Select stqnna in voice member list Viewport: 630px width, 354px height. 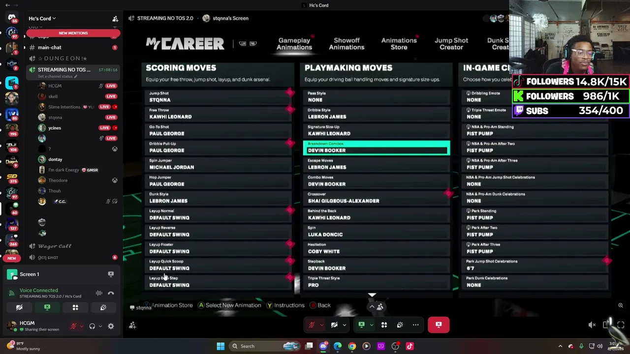coord(55,118)
